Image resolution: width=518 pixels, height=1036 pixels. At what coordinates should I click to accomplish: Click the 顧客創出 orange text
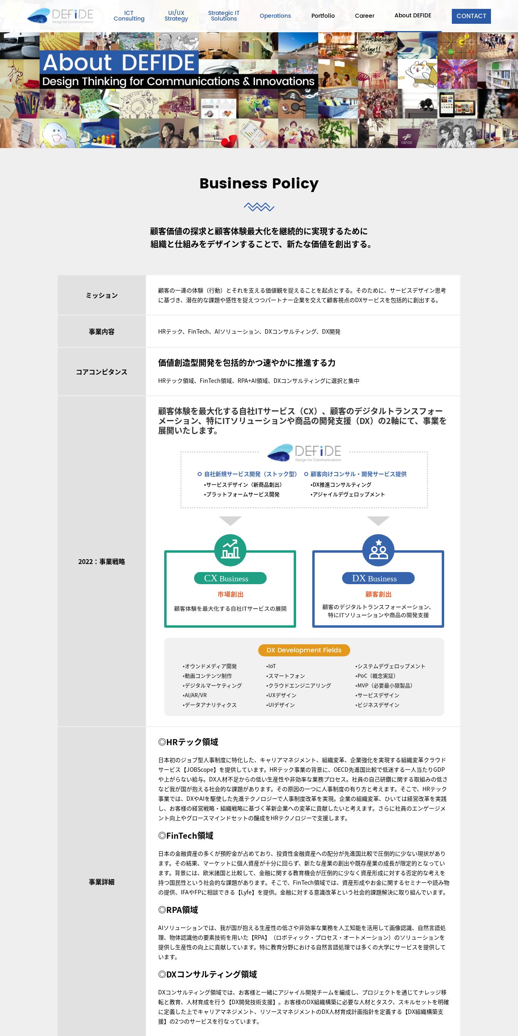coord(378,594)
